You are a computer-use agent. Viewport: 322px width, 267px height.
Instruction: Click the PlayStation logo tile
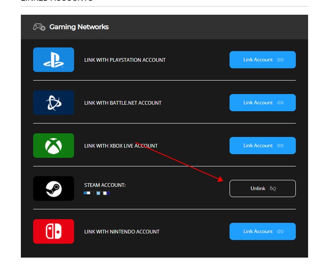(x=53, y=60)
